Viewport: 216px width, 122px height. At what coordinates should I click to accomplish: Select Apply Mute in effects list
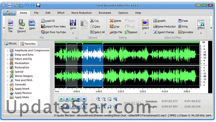tap(22, 97)
